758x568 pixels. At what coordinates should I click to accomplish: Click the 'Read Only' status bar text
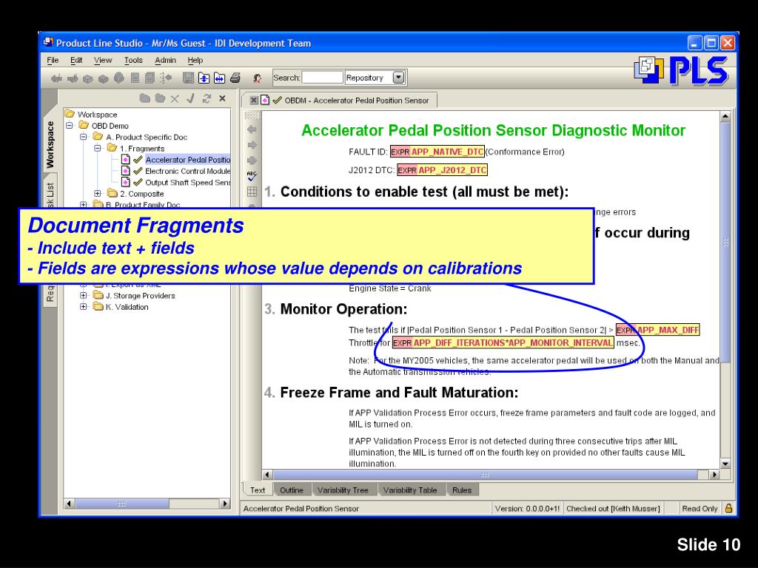click(700, 509)
